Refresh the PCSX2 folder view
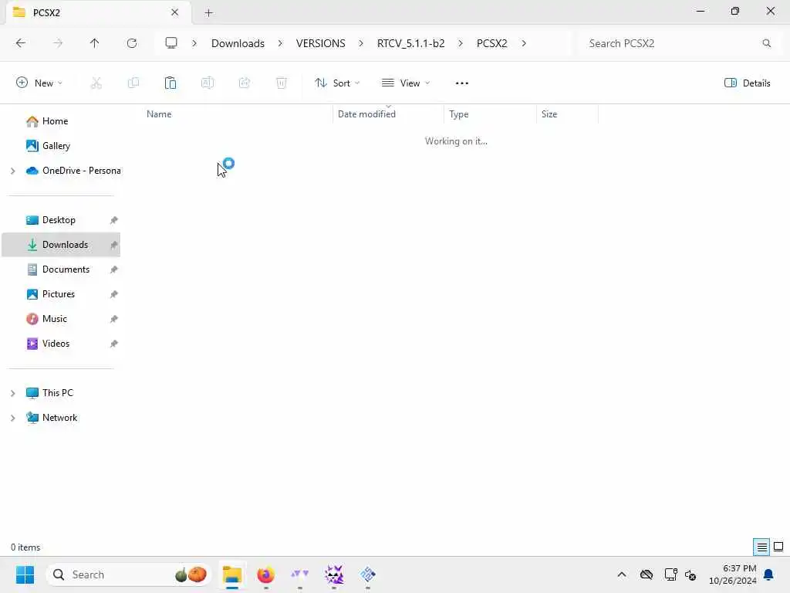 click(132, 43)
